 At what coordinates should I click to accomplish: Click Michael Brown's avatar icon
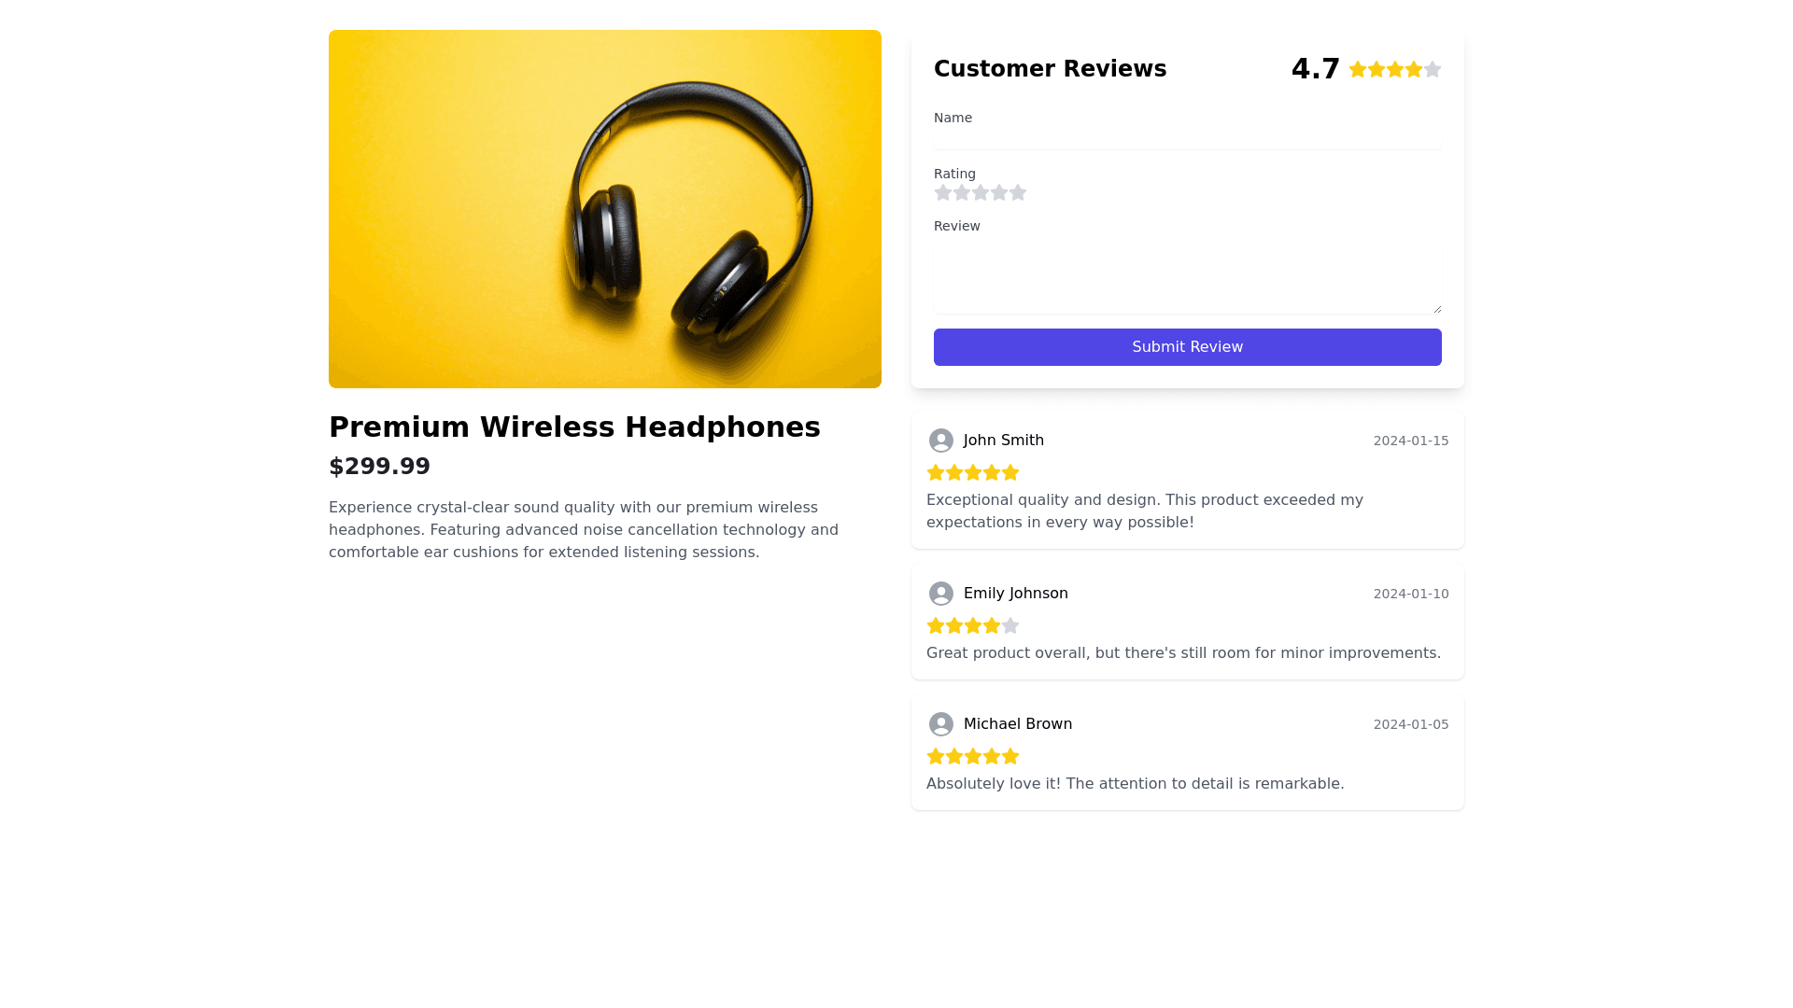[941, 724]
